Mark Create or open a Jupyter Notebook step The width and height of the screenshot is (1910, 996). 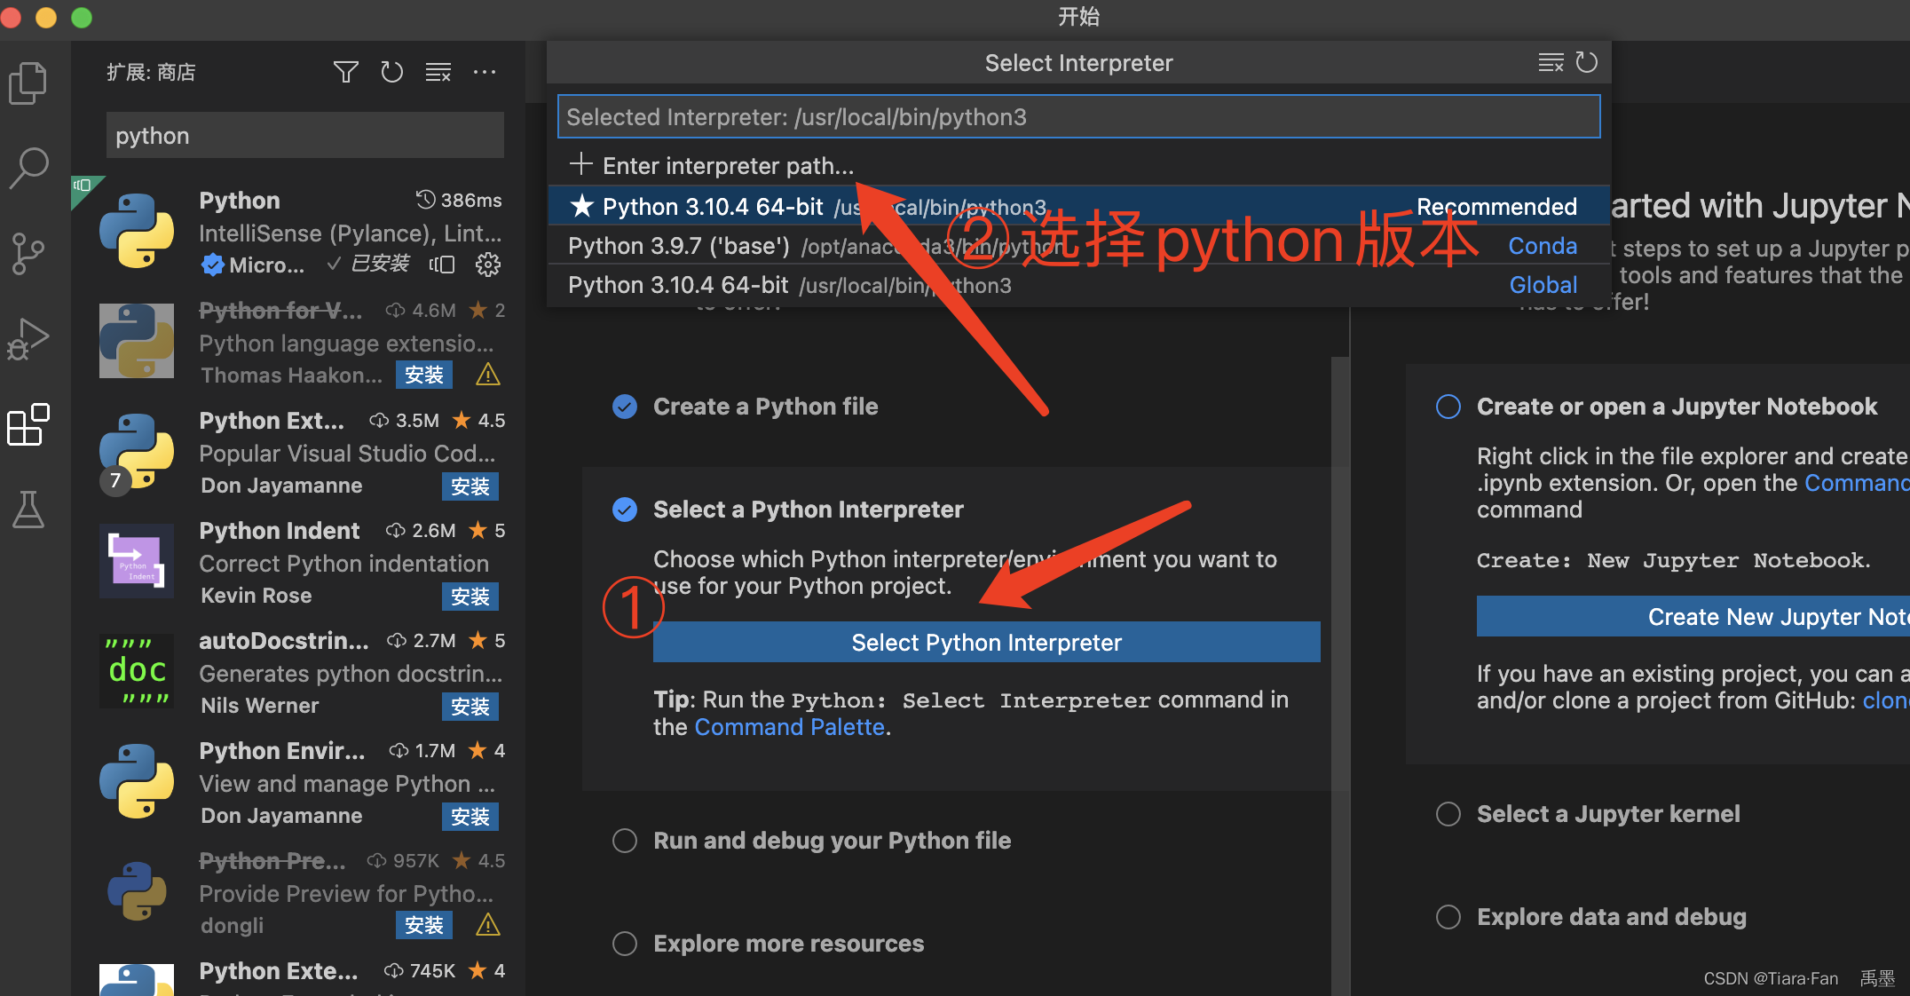[1448, 407]
